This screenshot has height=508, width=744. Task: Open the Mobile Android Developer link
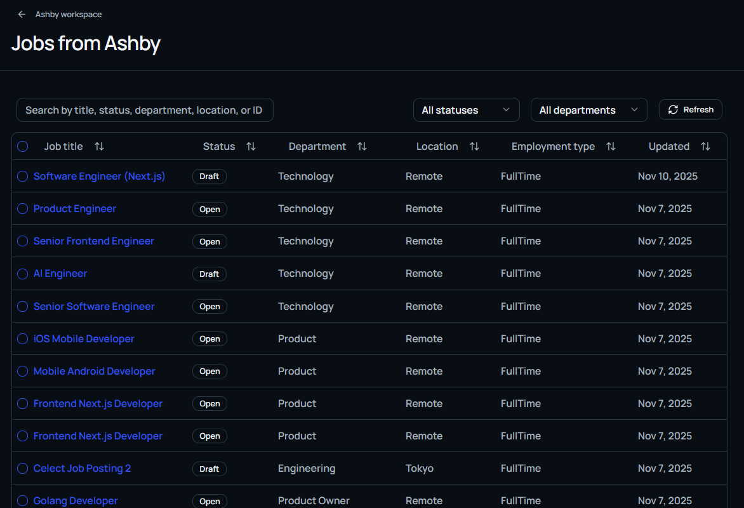click(94, 371)
